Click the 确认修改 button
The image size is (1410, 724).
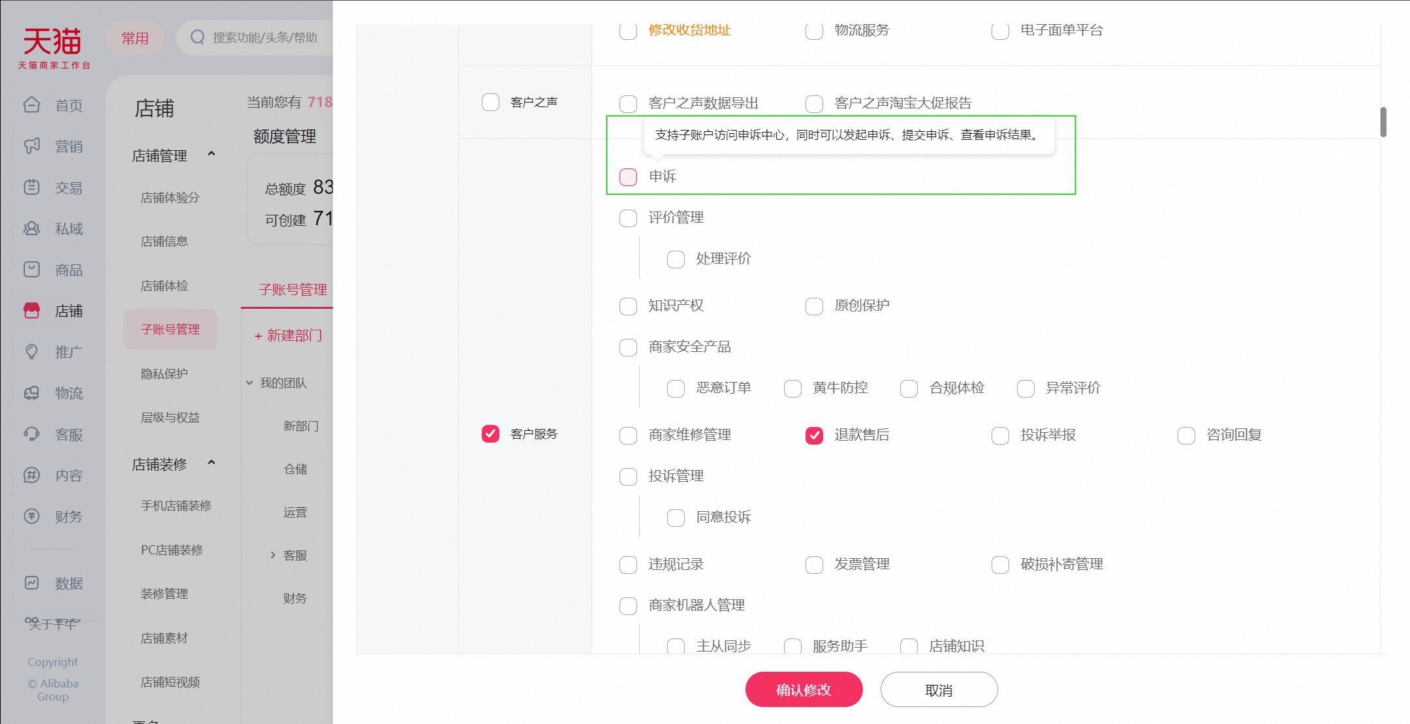(804, 689)
